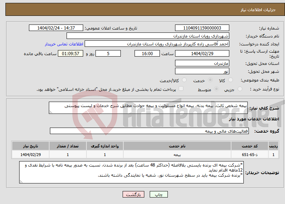Click the remaining days field showing 5
The height and width of the screenshot is (204, 285).
point(108,53)
